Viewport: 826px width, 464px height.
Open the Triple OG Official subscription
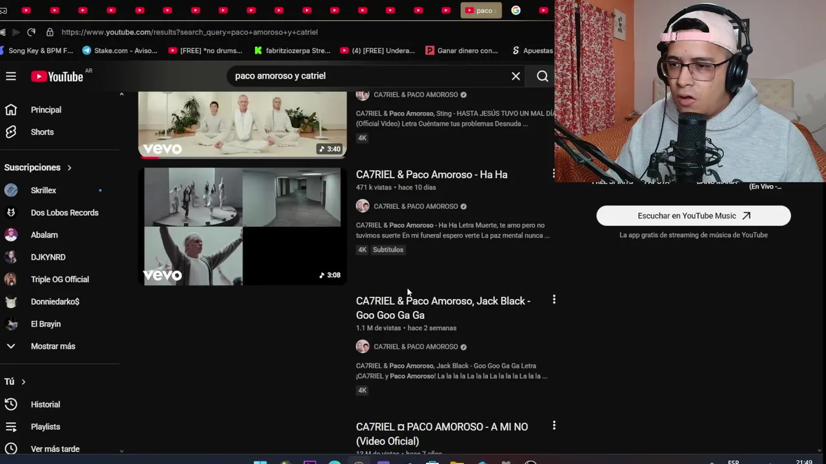[59, 279]
